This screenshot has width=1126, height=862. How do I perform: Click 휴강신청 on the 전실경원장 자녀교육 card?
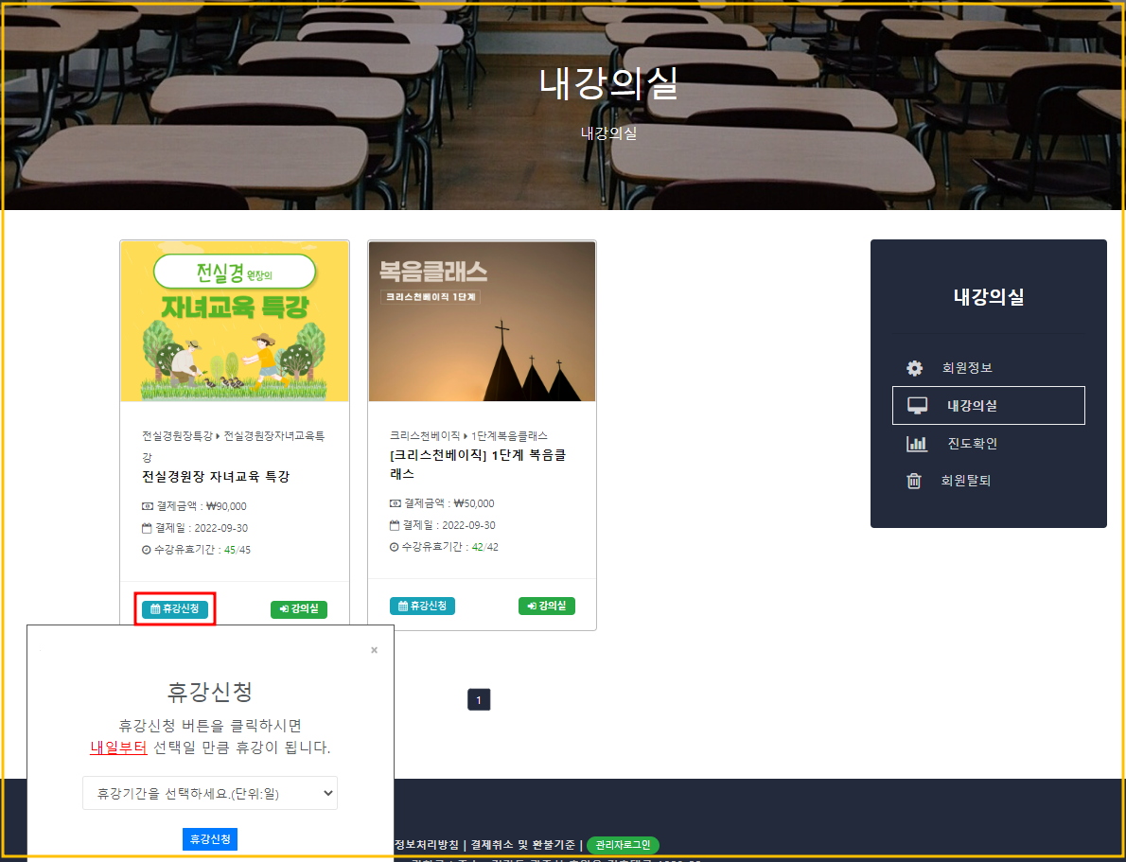point(174,609)
